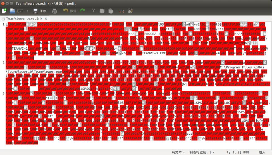272x155 pixels.
Task: Open a file with the 打开 button
Action: click(x=16, y=11)
